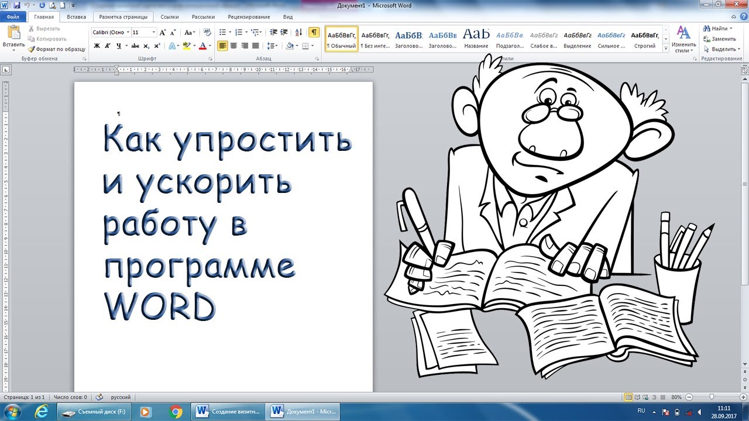Switch to the Рассылки tab
749x421 pixels.
click(x=203, y=18)
